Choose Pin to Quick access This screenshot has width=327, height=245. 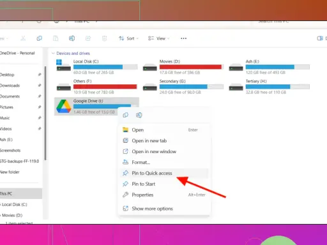pos(164,173)
